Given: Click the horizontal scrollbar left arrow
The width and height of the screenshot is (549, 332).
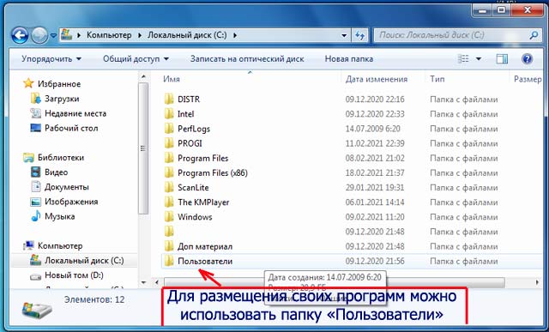Looking at the screenshot, I should [x=157, y=282].
